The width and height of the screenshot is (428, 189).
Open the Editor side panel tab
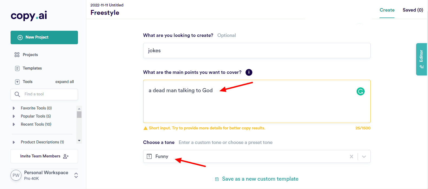click(x=421, y=59)
